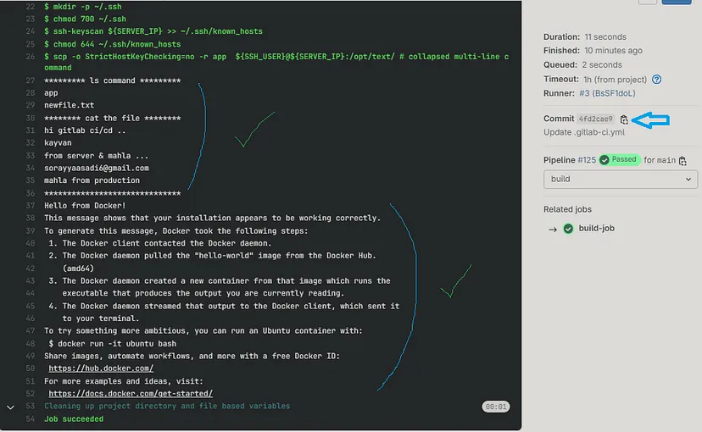
Task: Select the 'Duration: 11 seconds' text
Action: tap(585, 37)
